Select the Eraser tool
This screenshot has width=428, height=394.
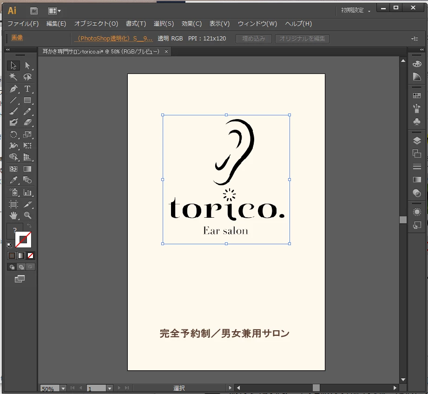click(x=27, y=122)
